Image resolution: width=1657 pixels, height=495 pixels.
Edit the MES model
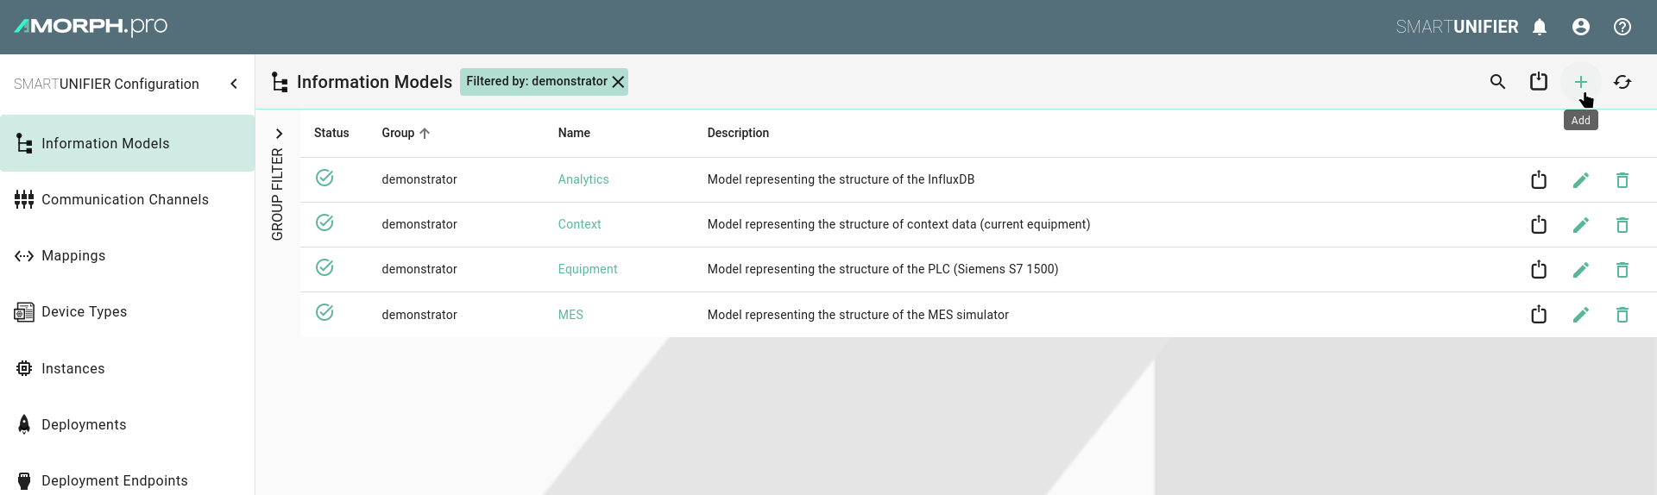click(1581, 314)
